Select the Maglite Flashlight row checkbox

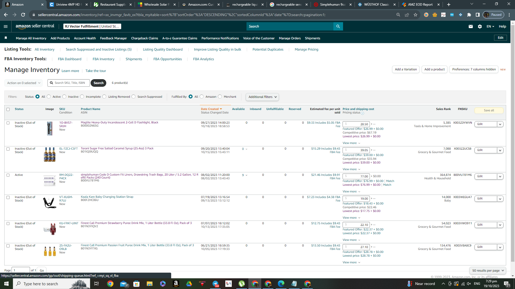coord(8,123)
